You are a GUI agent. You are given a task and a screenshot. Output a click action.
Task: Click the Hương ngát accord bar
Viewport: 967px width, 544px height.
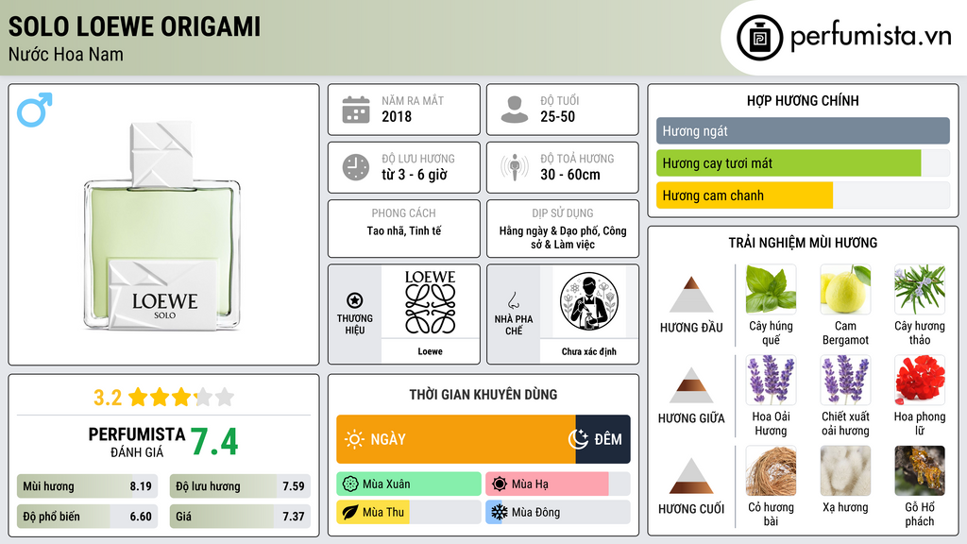pyautogui.click(x=803, y=130)
